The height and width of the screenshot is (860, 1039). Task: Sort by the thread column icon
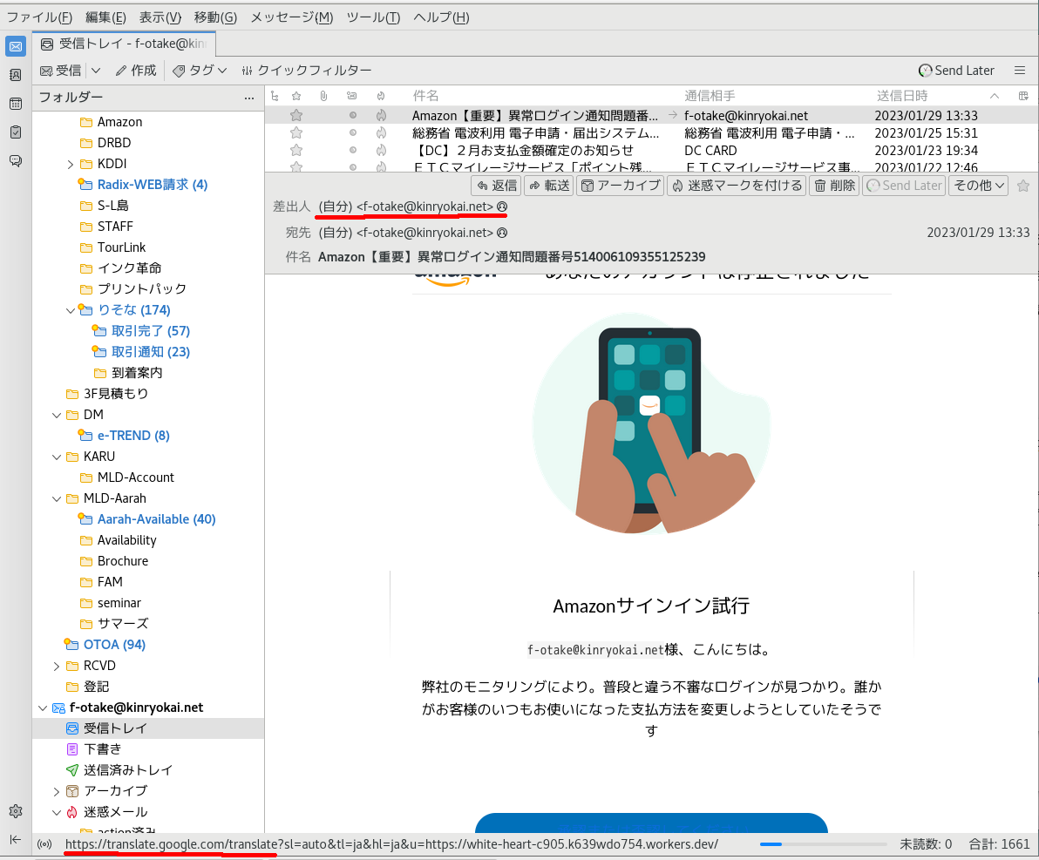tap(275, 96)
